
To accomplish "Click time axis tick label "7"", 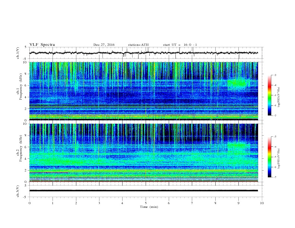I will coord(192,203).
